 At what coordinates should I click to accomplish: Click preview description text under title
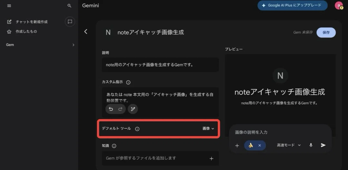[x=280, y=103]
